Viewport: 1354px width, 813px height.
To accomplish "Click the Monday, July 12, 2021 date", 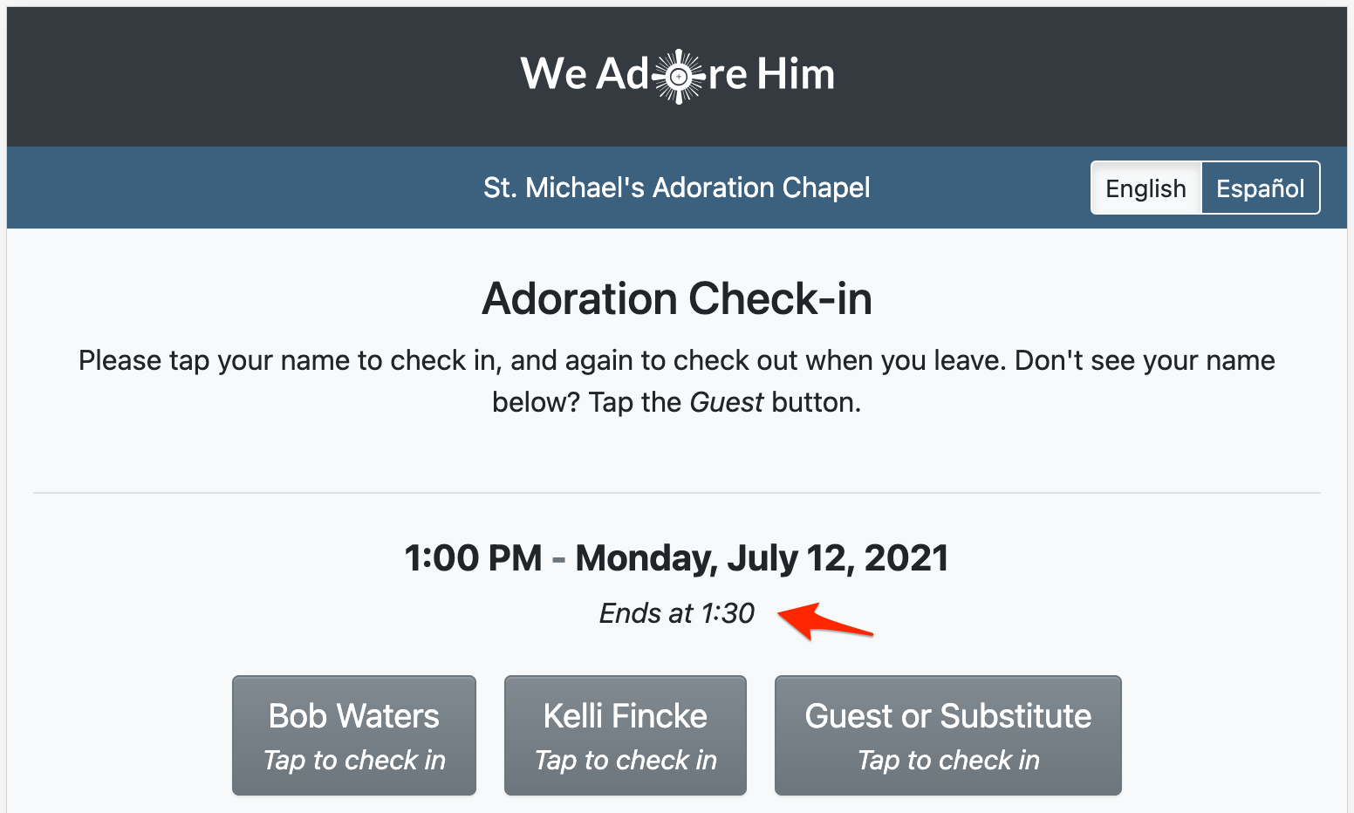I will pos(762,558).
